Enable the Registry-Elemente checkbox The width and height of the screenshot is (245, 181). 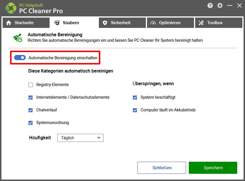tap(31, 85)
